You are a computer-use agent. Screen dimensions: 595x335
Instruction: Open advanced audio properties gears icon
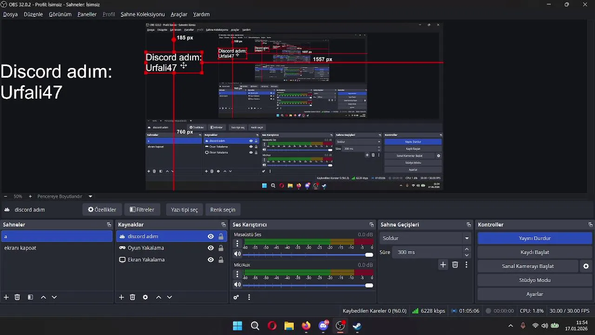(236, 297)
